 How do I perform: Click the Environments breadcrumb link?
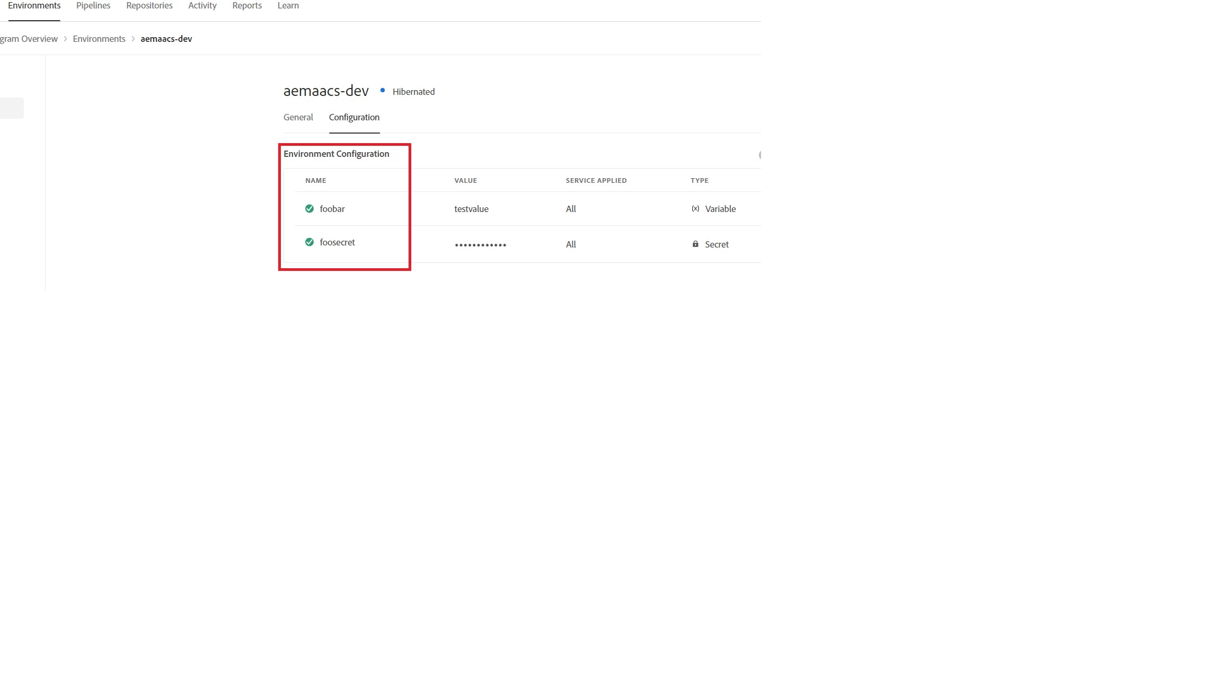click(x=99, y=39)
